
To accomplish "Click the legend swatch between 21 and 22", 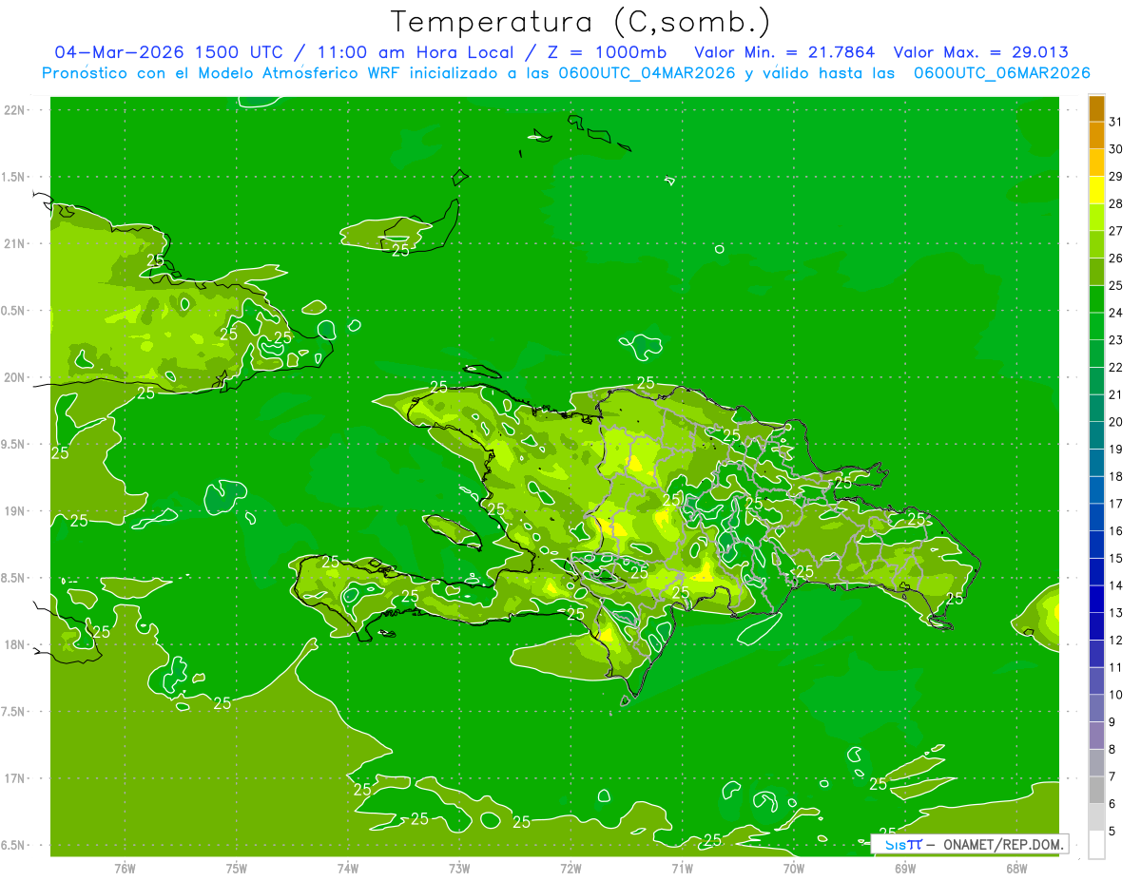I will click(x=1096, y=380).
